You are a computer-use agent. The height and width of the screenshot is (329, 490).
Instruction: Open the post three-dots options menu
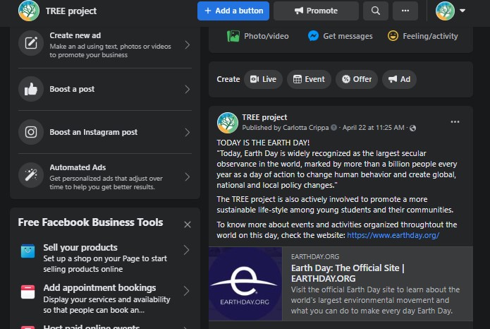(x=455, y=121)
